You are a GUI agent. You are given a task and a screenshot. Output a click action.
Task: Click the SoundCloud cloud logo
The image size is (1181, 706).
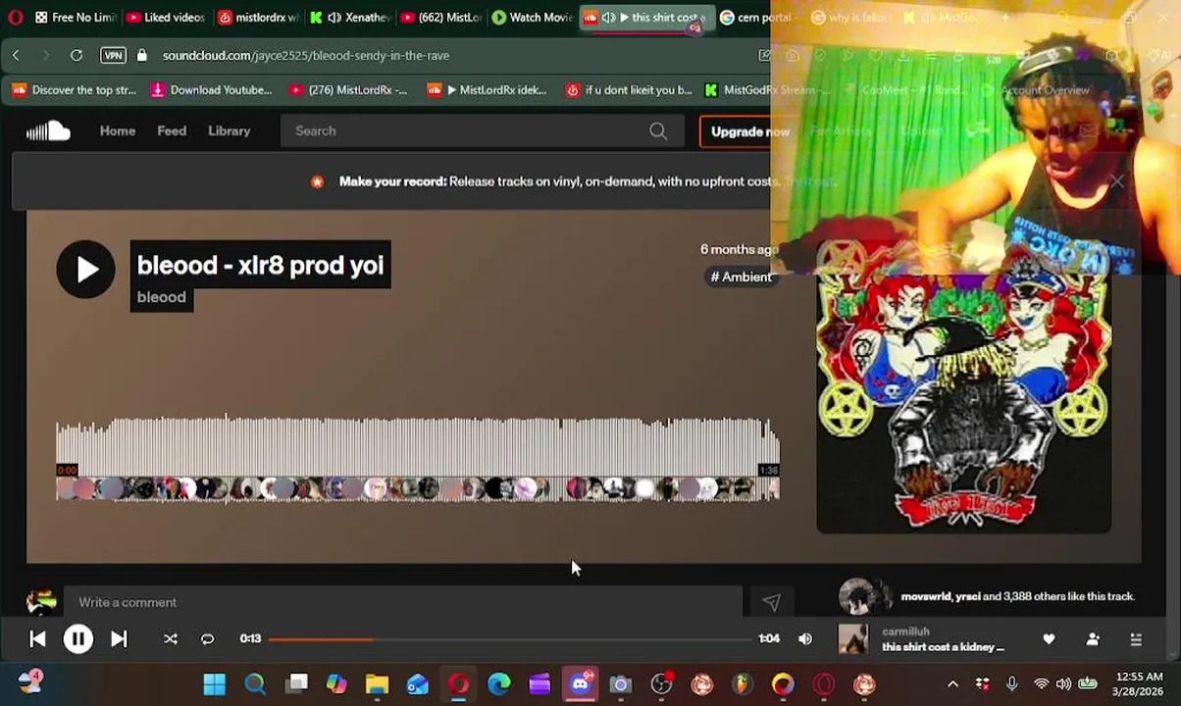48,130
